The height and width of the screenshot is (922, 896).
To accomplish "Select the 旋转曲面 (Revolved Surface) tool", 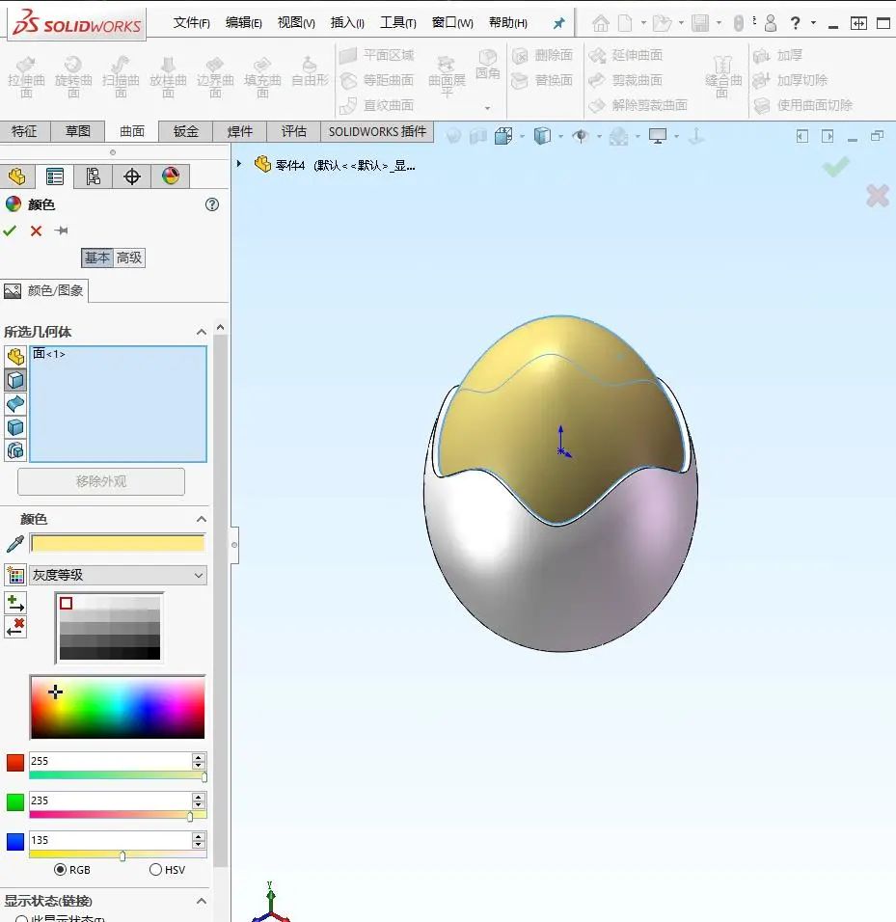I will click(73, 77).
